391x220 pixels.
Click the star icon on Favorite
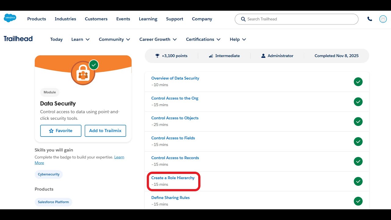51,131
